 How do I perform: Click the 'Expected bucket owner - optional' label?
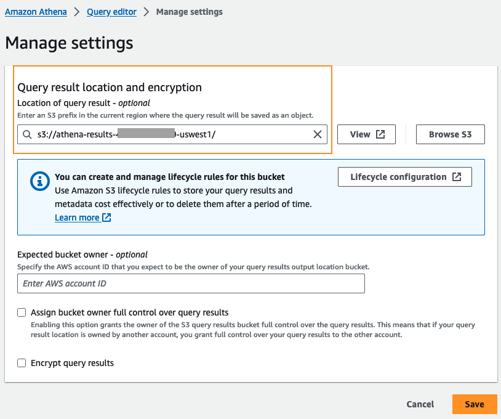pos(82,254)
